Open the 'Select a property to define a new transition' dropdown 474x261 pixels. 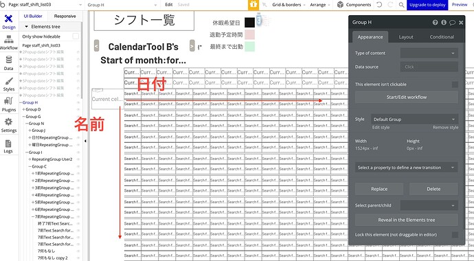pos(406,168)
